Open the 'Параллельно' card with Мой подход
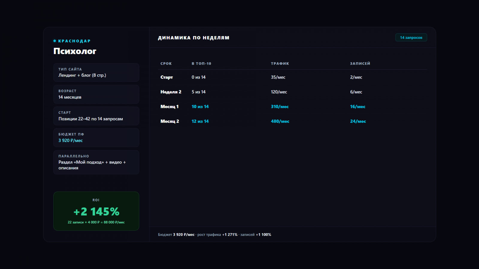 (96, 162)
